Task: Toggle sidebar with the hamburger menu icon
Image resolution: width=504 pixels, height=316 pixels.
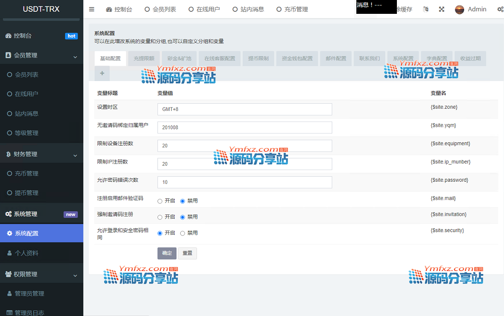Action: tap(92, 9)
